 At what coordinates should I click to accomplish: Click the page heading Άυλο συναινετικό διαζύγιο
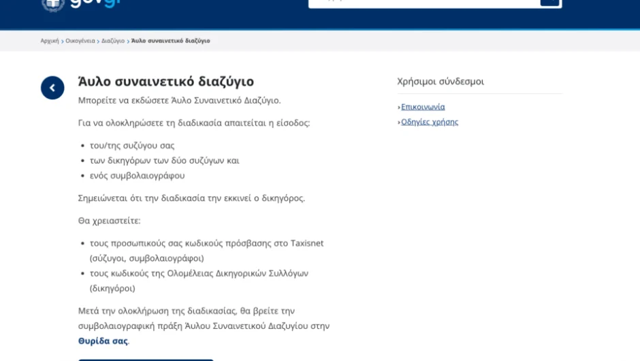tap(165, 82)
